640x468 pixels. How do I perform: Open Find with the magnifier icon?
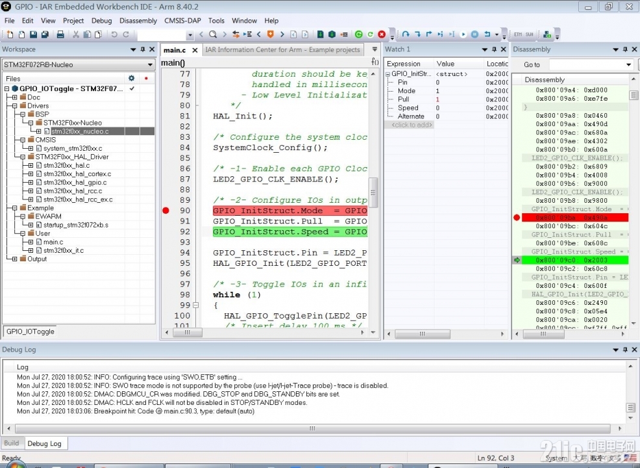click(x=213, y=34)
